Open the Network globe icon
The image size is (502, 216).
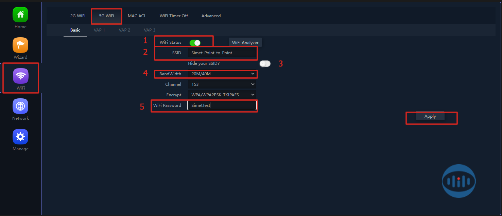coord(20,106)
